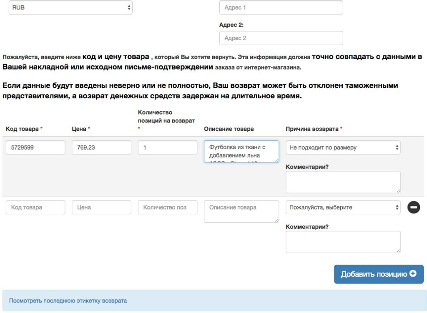The width and height of the screenshot is (427, 313).
Task: Open the Не подходит по размеру reason dropdown
Action: [343, 148]
